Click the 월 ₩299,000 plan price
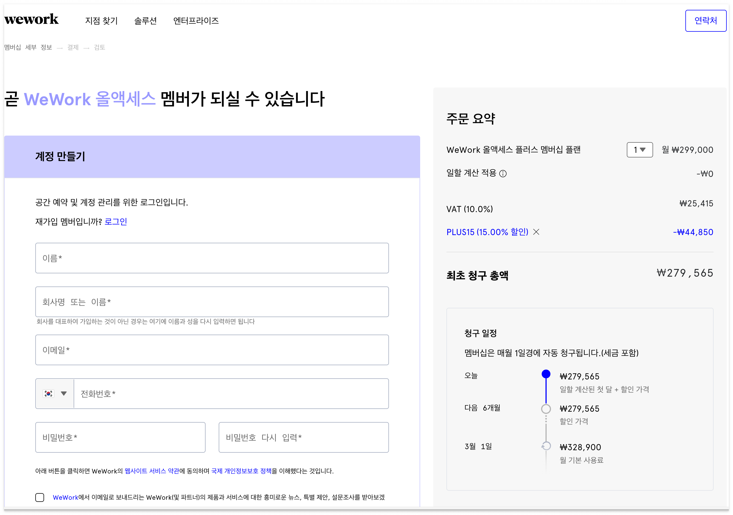733x515 pixels. 687,150
